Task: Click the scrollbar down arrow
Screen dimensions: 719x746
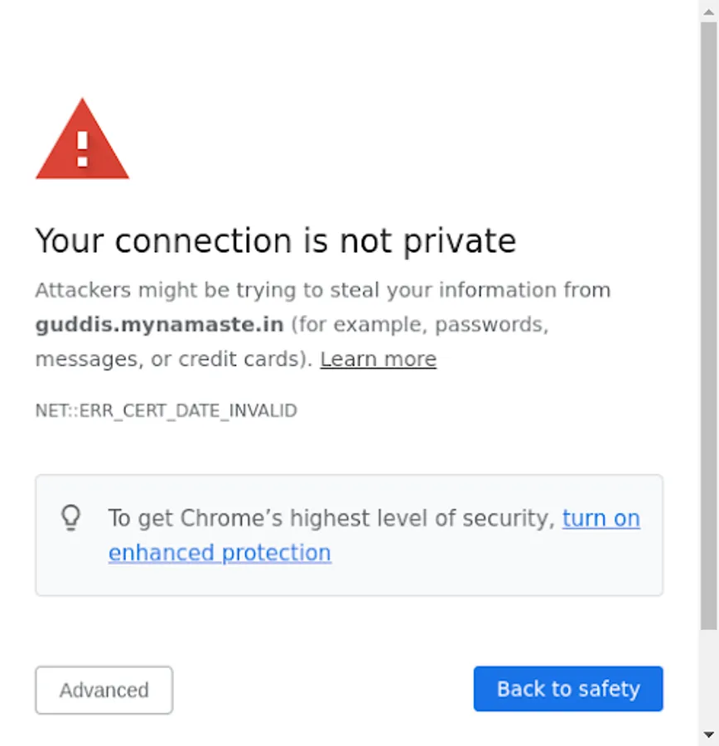Action: pyautogui.click(x=708, y=734)
